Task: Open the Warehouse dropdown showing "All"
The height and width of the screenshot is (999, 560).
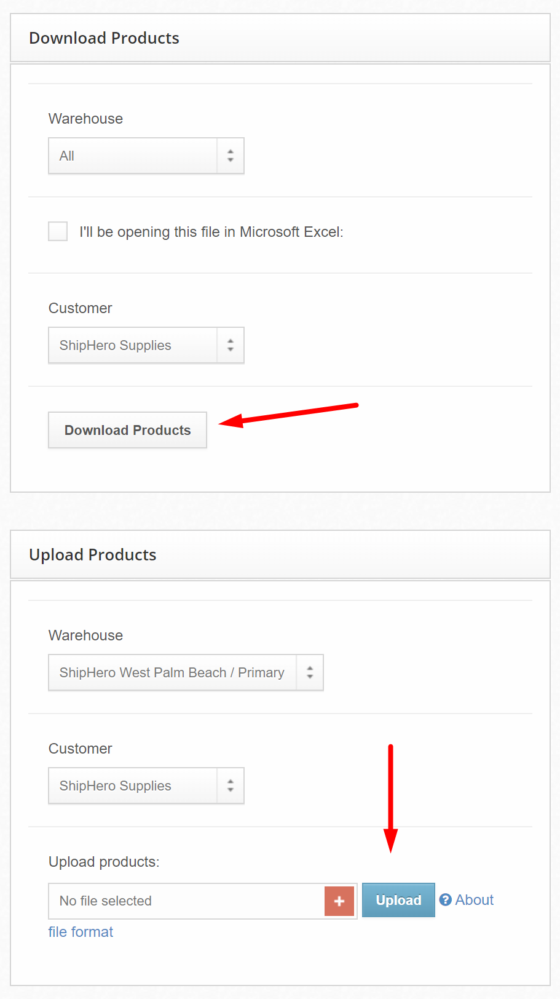Action: (x=146, y=156)
